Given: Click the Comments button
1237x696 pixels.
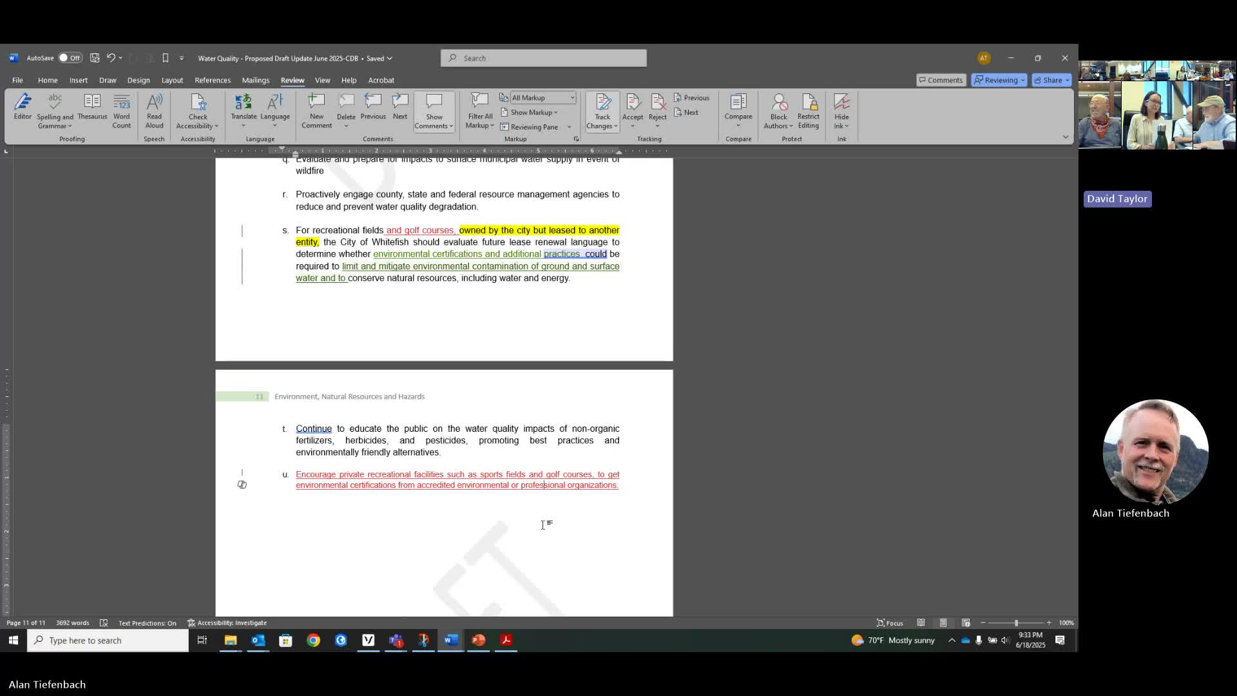Looking at the screenshot, I should pyautogui.click(x=941, y=80).
